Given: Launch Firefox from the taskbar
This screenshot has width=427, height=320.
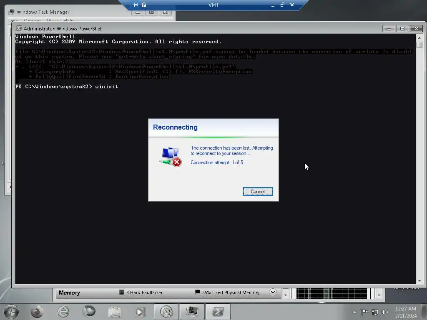Looking at the screenshot, I should point(37,312).
